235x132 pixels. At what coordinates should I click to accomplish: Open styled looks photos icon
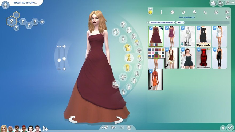tap(129, 128)
